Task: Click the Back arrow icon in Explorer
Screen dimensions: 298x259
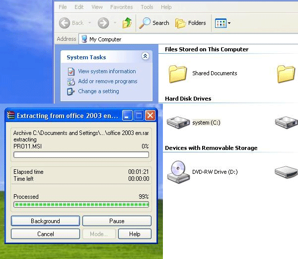Action: pyautogui.click(x=65, y=23)
